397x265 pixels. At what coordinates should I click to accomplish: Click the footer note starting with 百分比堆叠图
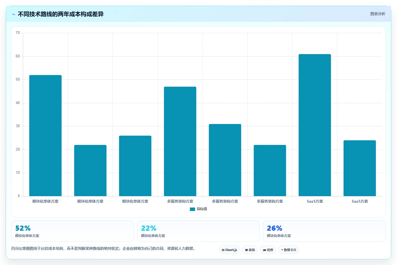click(104, 249)
